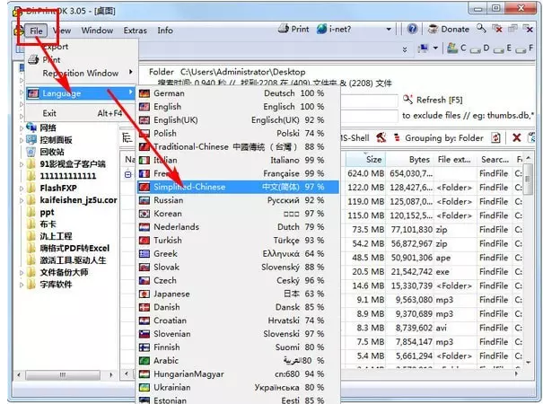
Task: Open the Reposition Window submenu
Action: (81, 73)
